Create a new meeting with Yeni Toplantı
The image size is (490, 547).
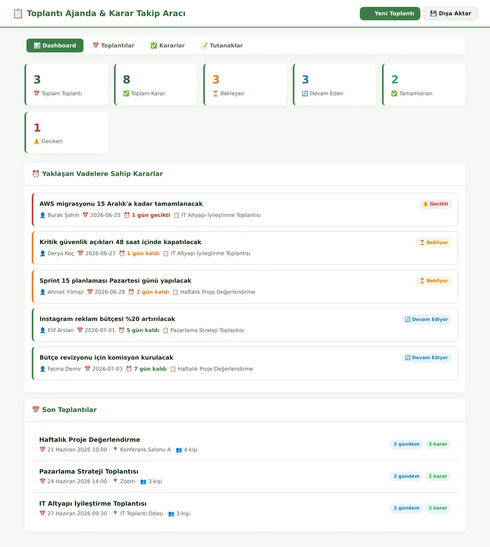click(390, 13)
